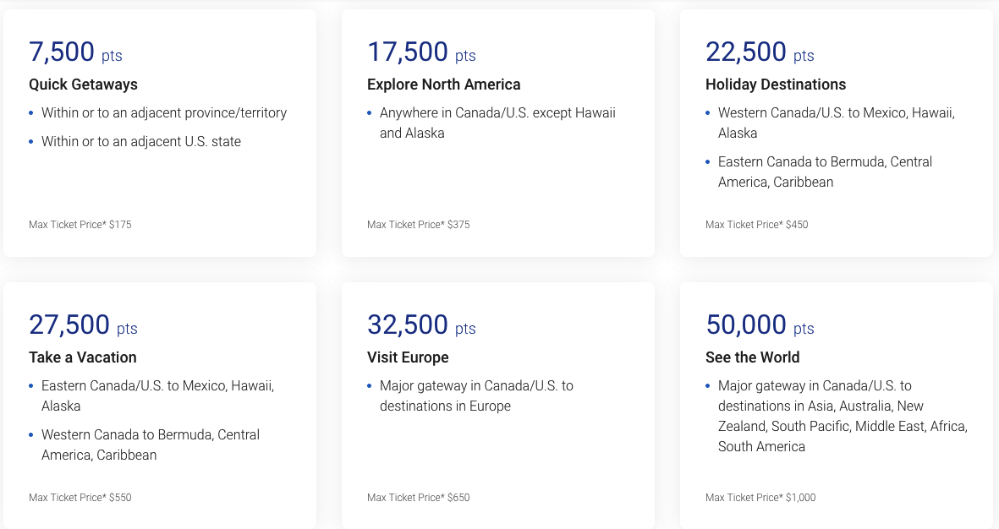The width and height of the screenshot is (999, 529).
Task: Click Max Ticket Price* $175 footnote
Action: (x=80, y=225)
